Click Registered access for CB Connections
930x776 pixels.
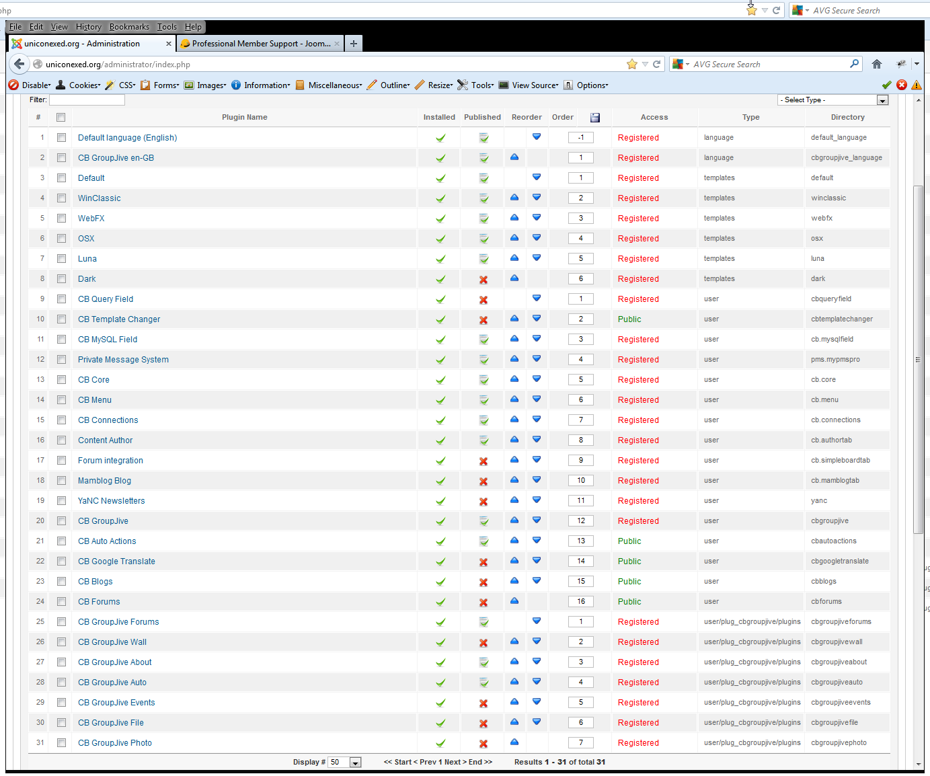(638, 420)
